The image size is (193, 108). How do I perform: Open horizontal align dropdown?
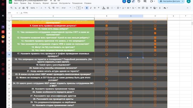119,8
